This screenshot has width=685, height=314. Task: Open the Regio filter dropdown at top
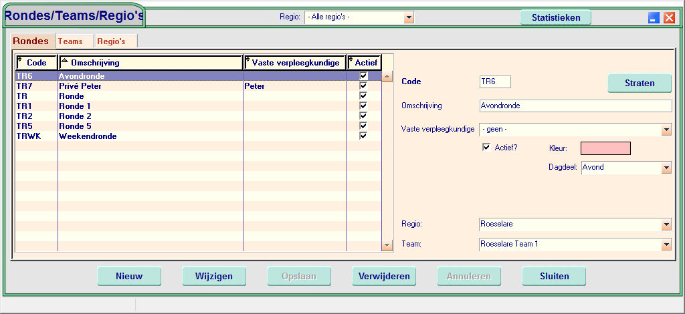[x=408, y=17]
